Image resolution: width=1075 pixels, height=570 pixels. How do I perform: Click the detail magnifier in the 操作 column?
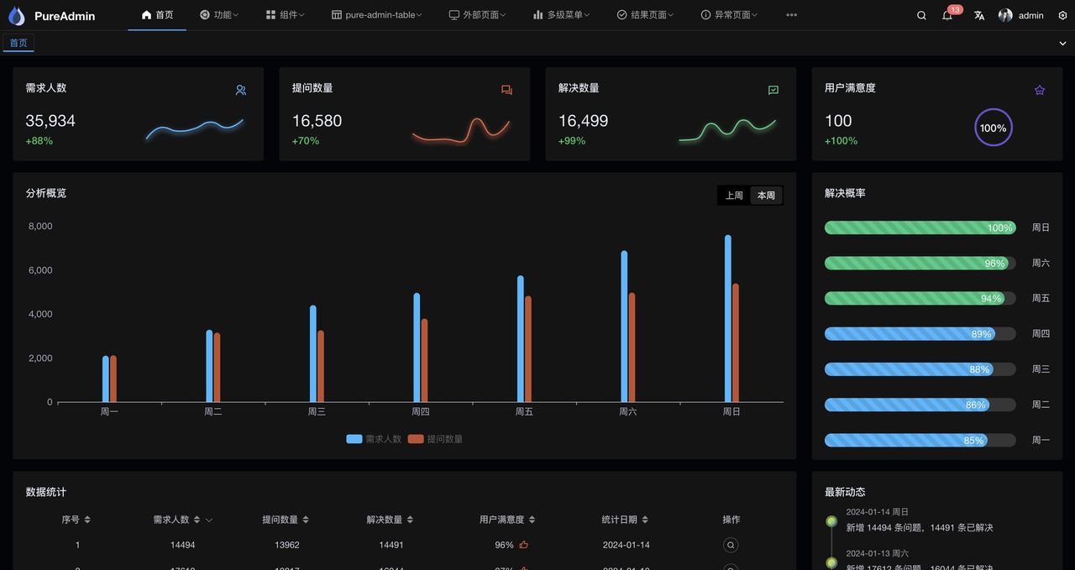[x=730, y=545]
